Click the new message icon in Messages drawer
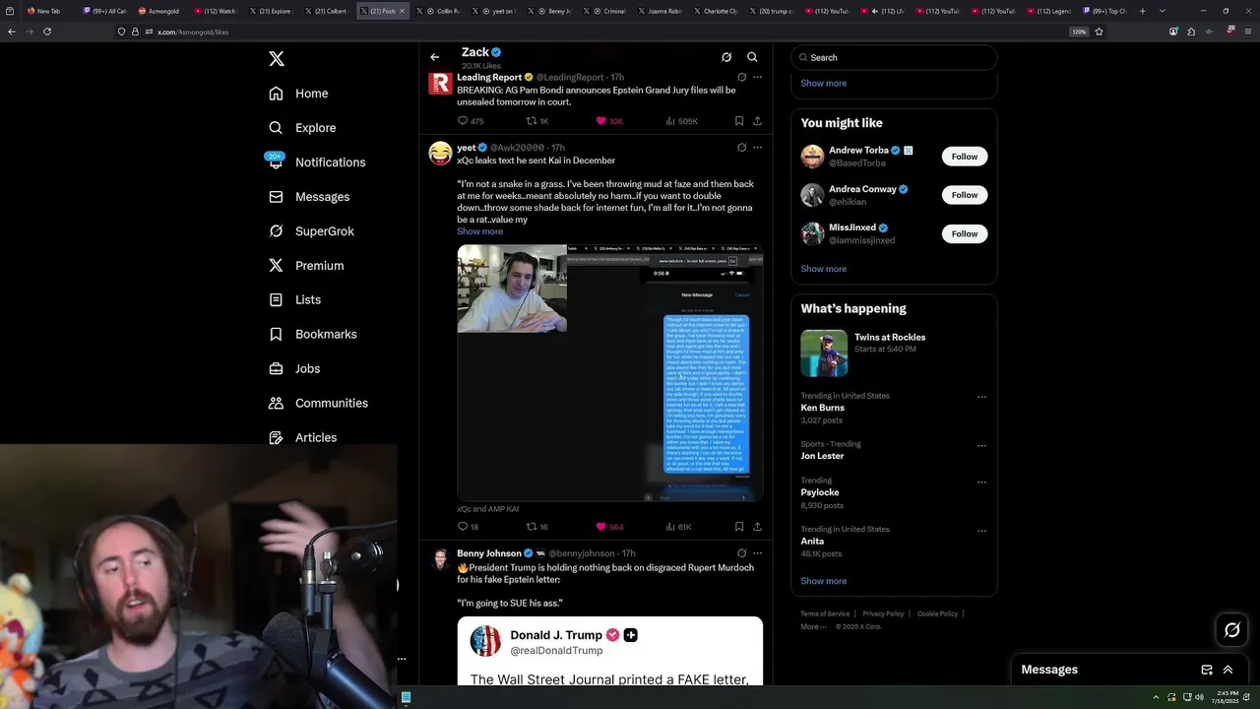 (x=1207, y=670)
